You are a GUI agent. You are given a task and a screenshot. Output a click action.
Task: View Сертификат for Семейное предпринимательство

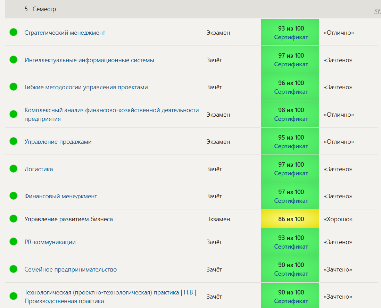291,274
